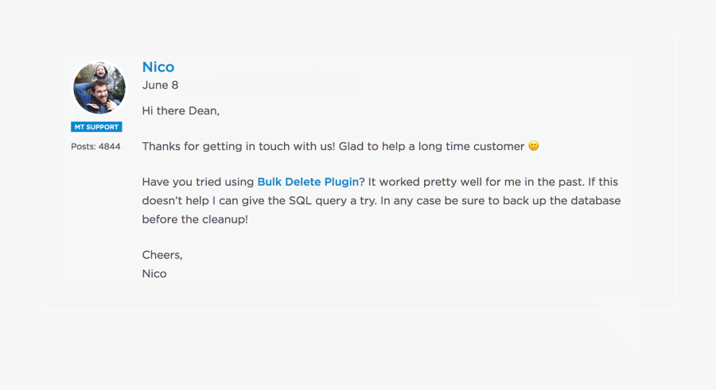Image resolution: width=716 pixels, height=390 pixels.
Task: Click the 'Have you tried using' text
Action: pyautogui.click(x=198, y=182)
